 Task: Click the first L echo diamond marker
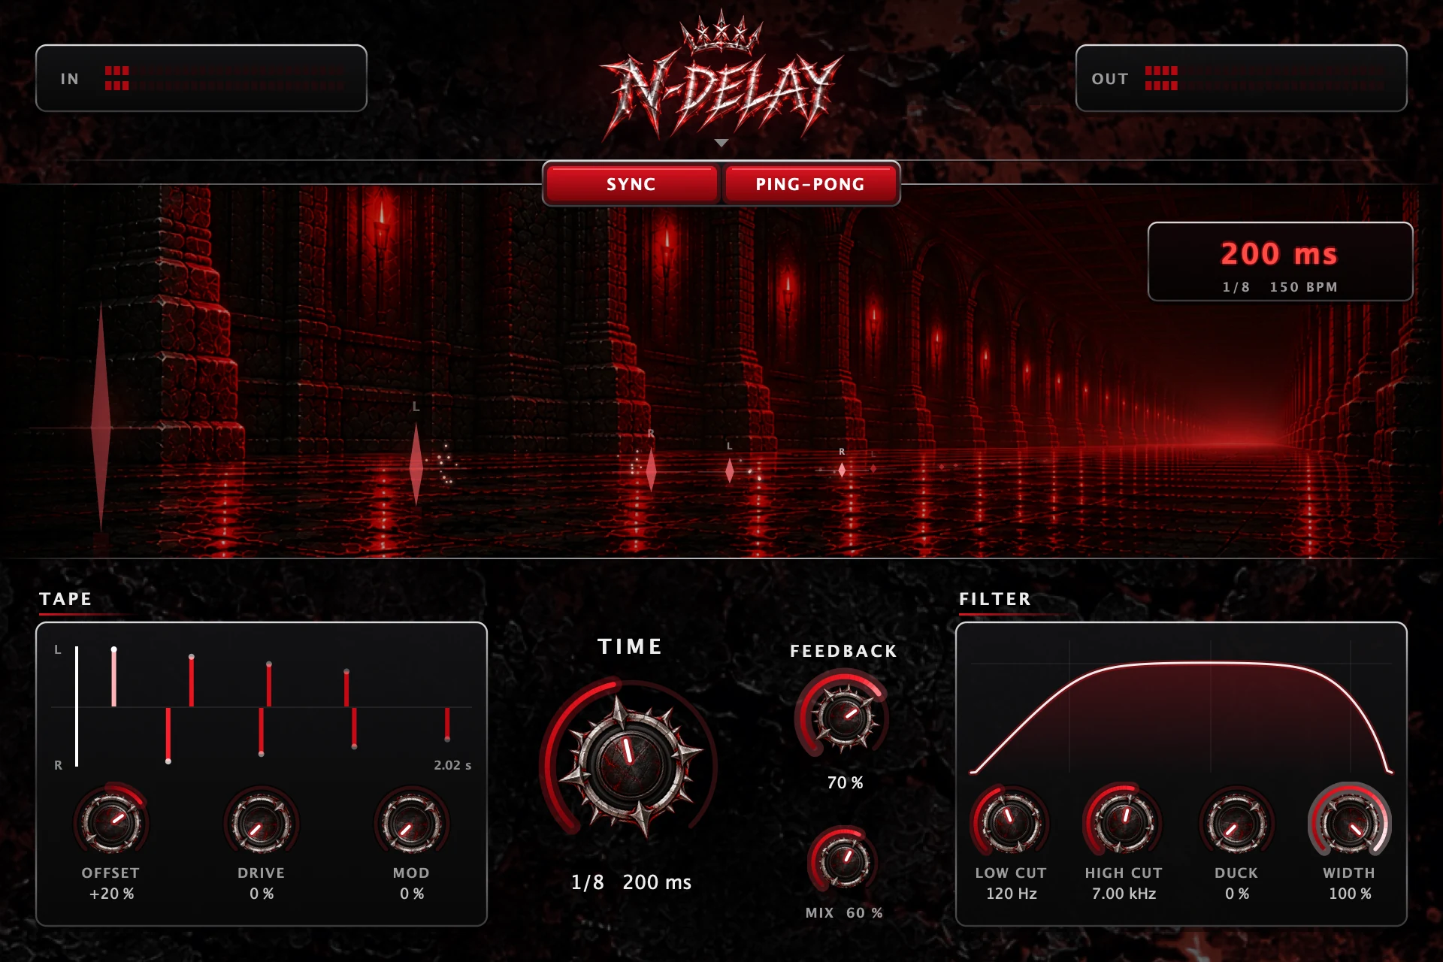click(416, 464)
